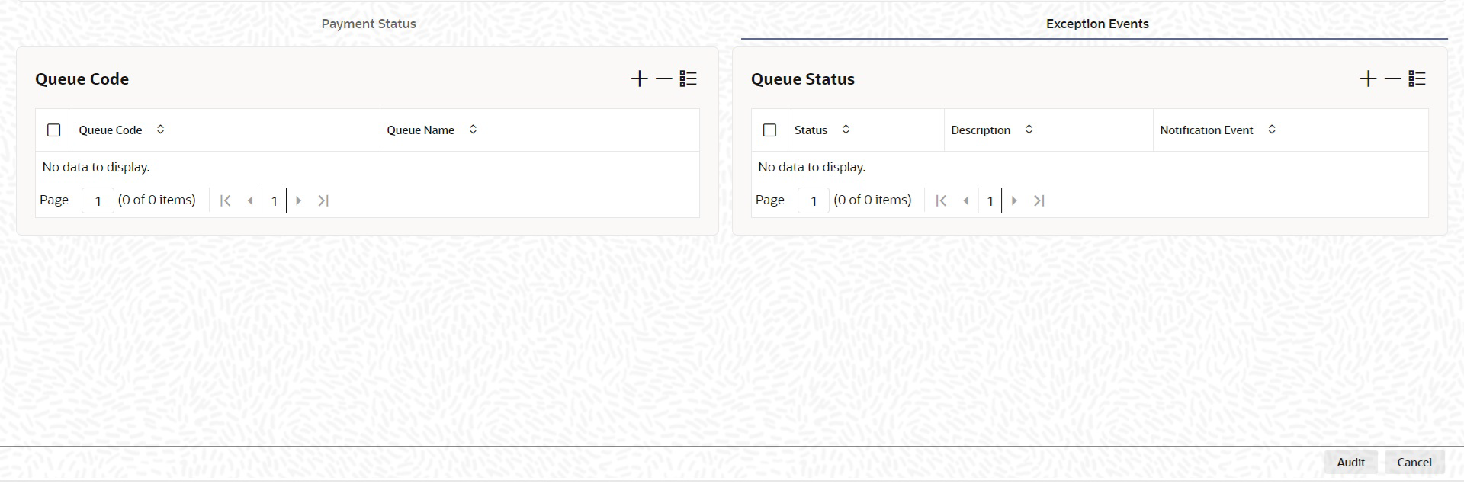
Task: Remove row from Queue Code table
Action: tap(664, 79)
